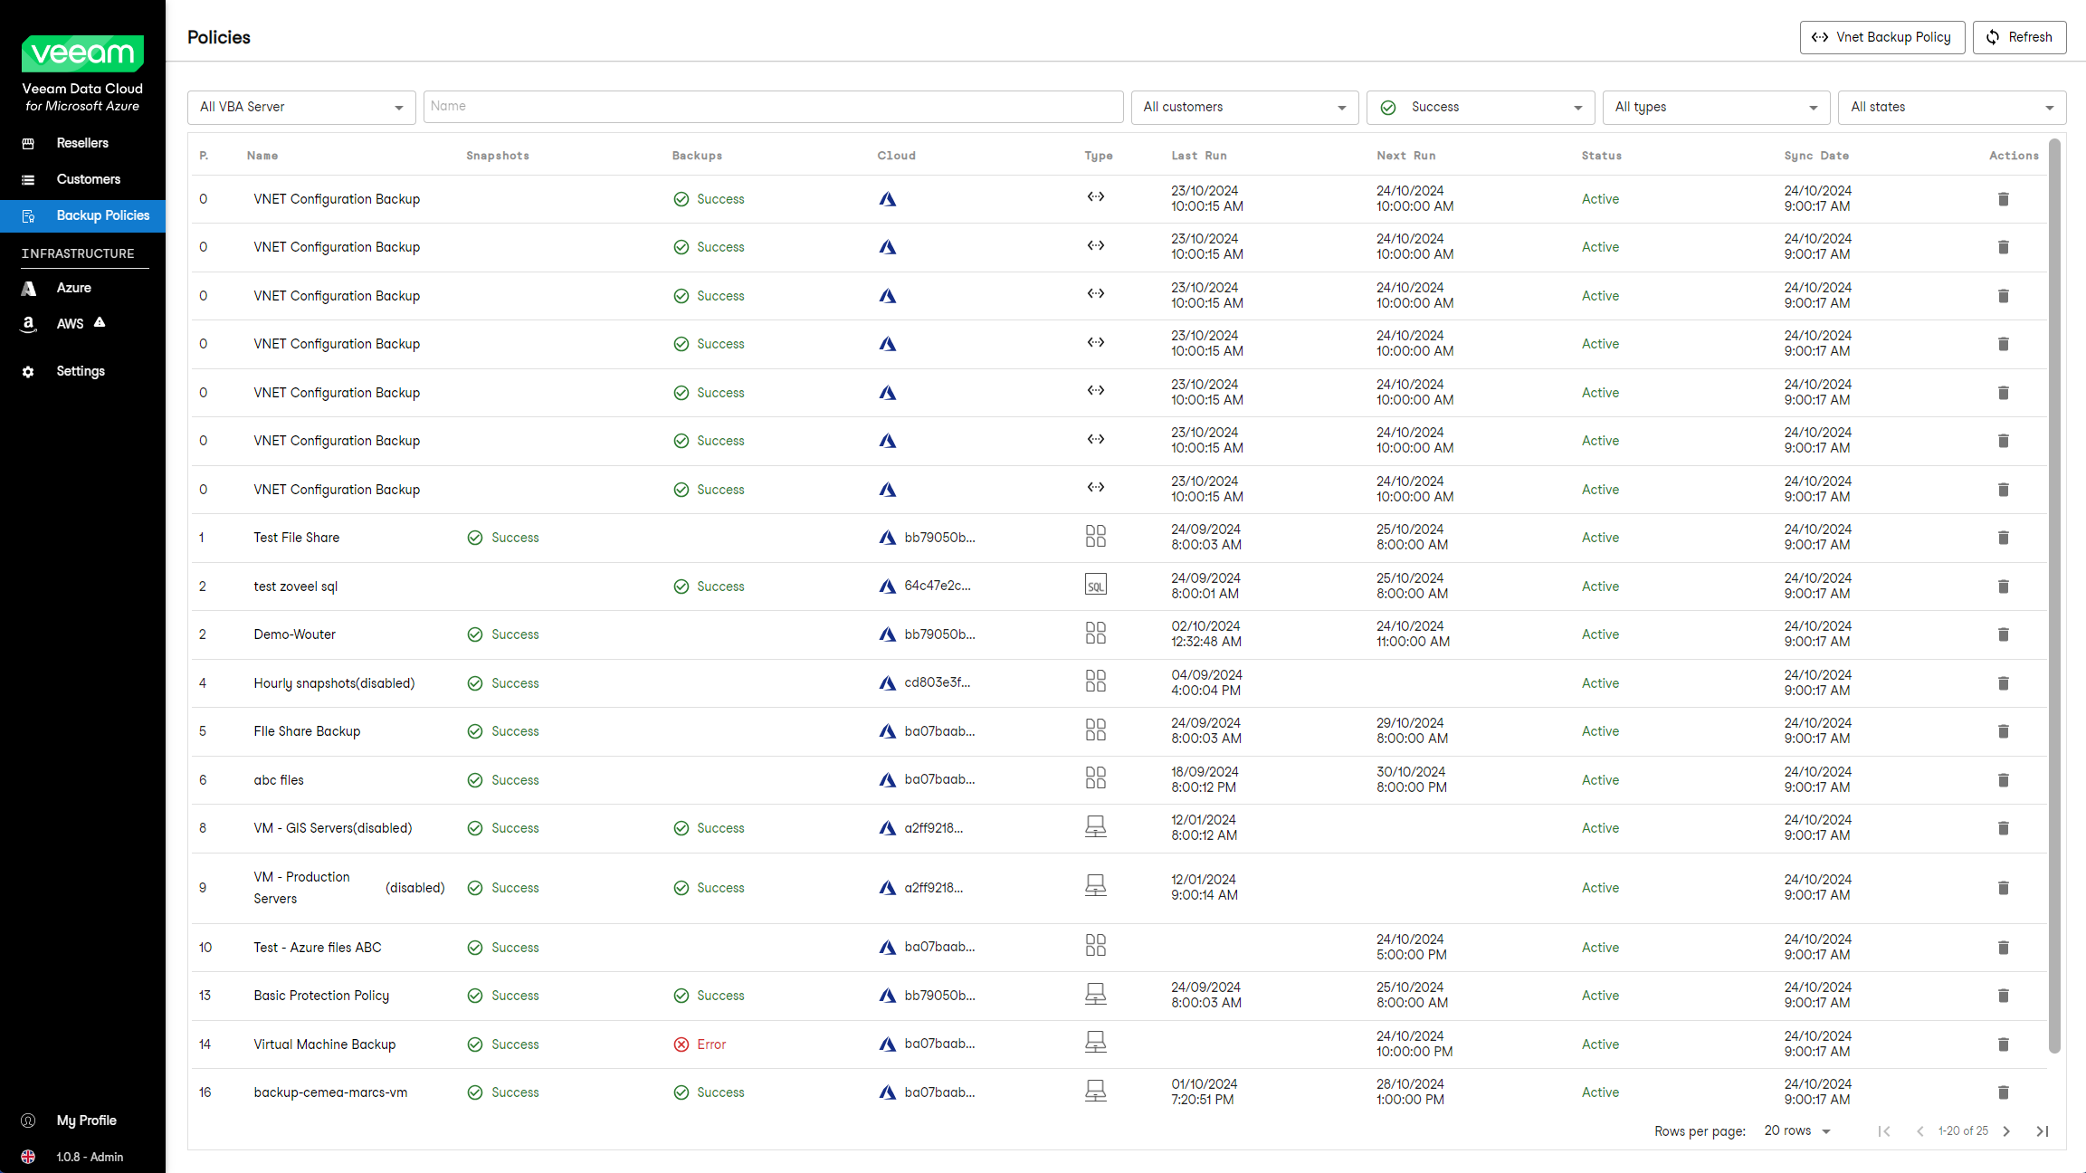2086x1173 pixels.
Task: Click the Azure cloud icon for Test File Share
Action: pyautogui.click(x=887, y=538)
